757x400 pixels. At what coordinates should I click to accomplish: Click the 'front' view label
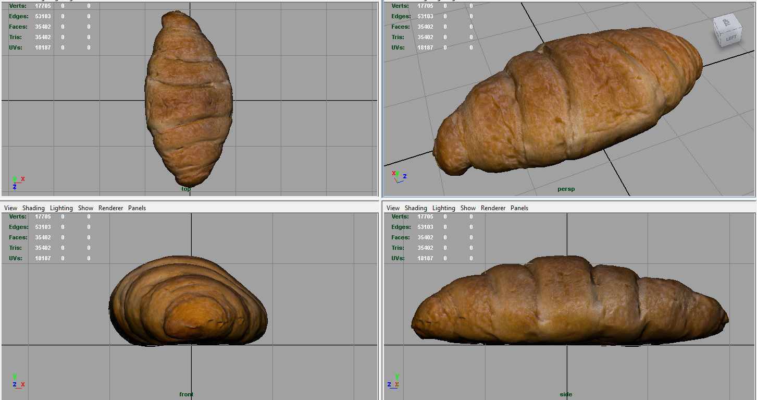pyautogui.click(x=187, y=394)
